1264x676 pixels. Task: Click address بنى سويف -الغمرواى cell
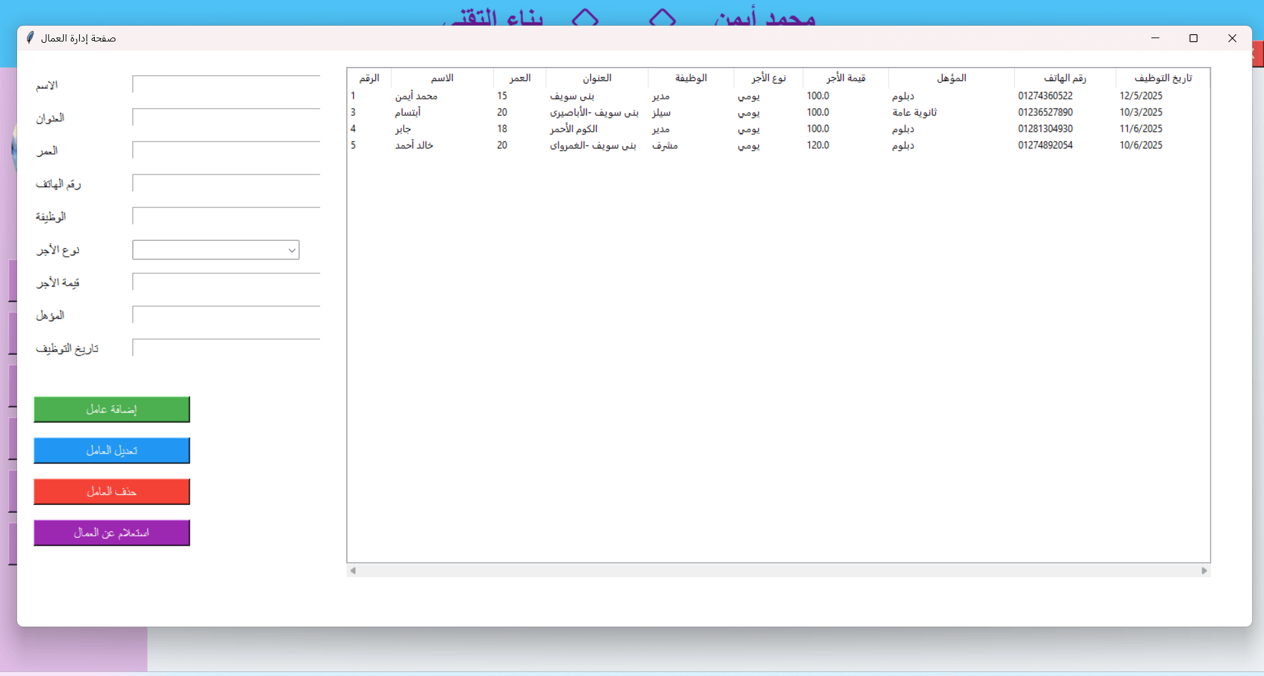click(x=593, y=145)
